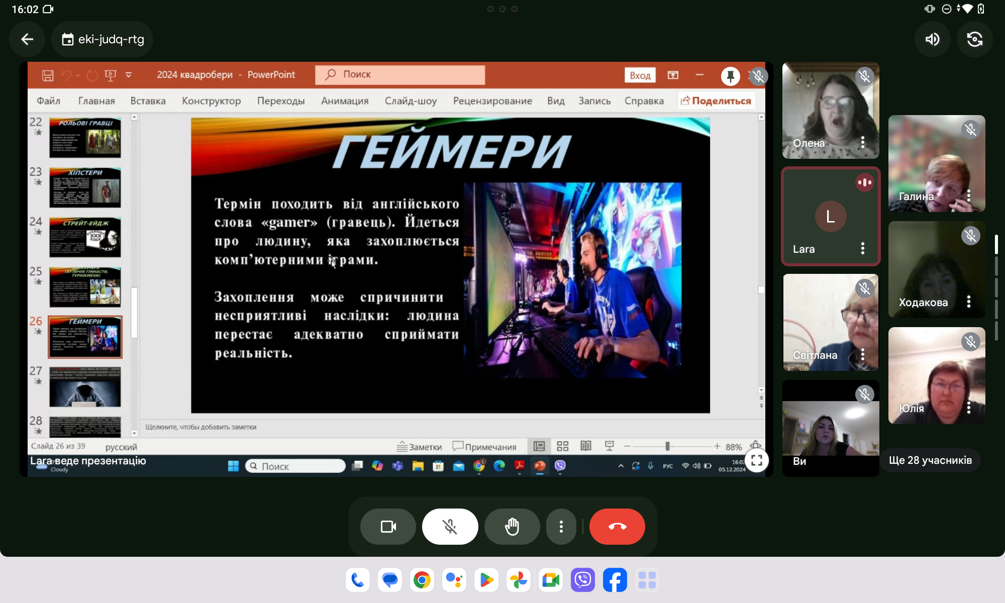1005x603 pixels.
Task: Select Світлана's video tile
Action: pos(830,322)
